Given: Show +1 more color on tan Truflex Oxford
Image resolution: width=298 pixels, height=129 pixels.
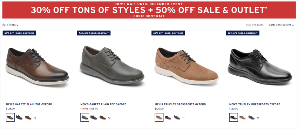Looking at the screenshot, I should pos(183,118).
